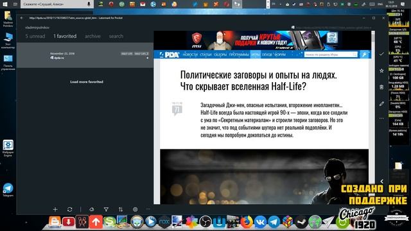Viewport: 411px width, 231px height.
Task: Open the more options ellipsis in the list toolbar
Action: 148,209
